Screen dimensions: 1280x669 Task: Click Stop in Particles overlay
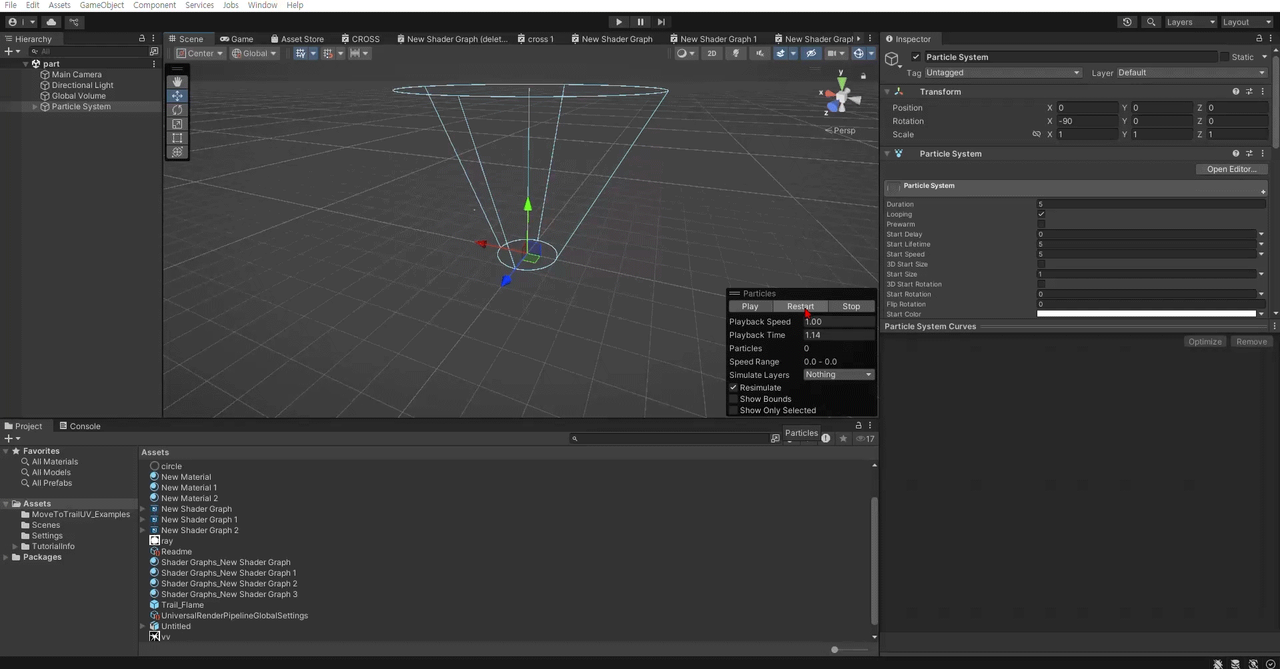pos(851,307)
